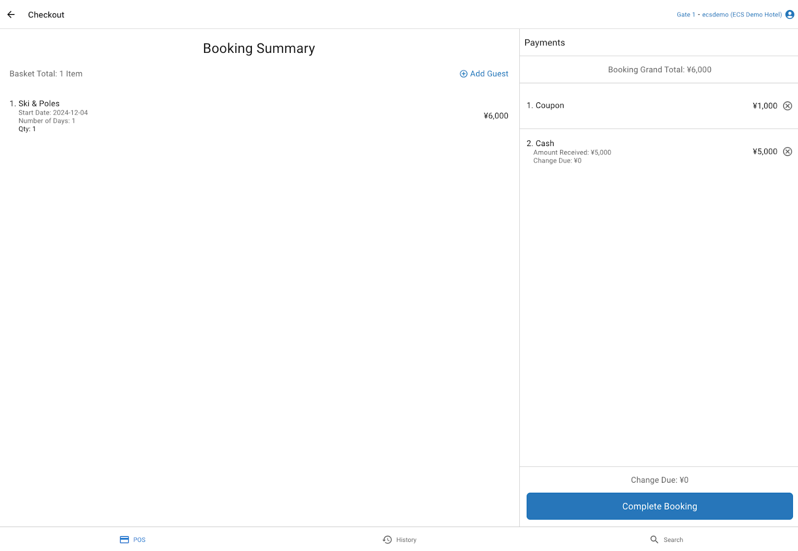The height and width of the screenshot is (551, 798).
Task: Select the Coupon payment entry
Action: tap(550, 106)
